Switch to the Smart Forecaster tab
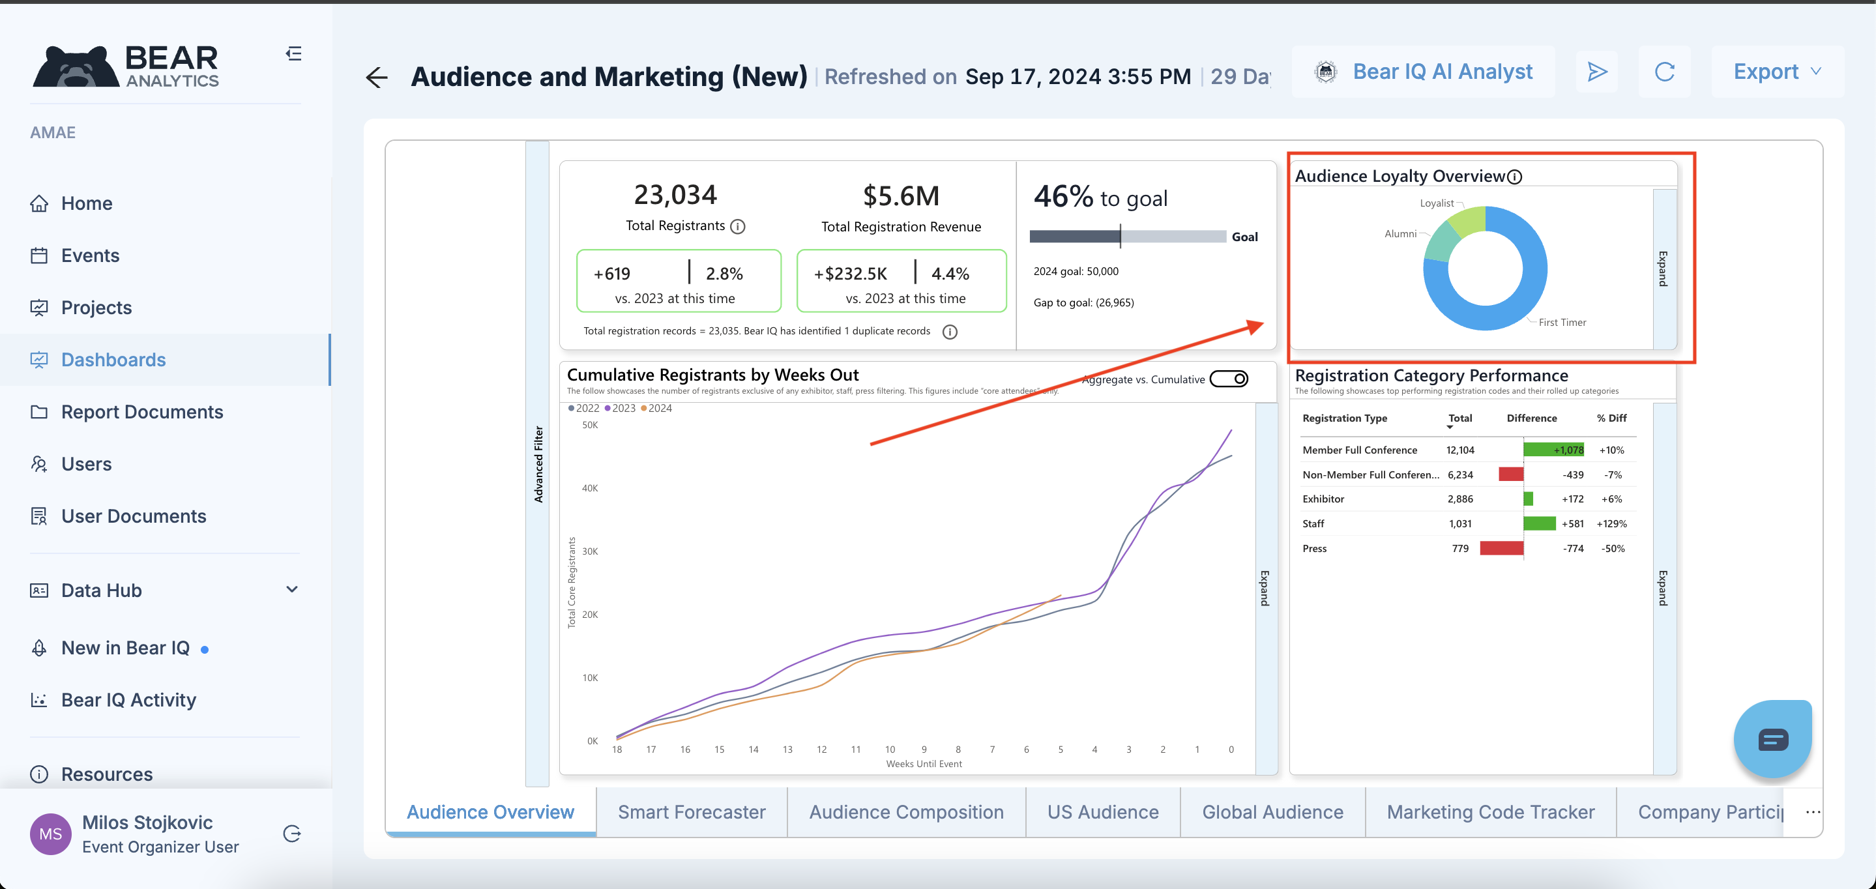Screen dimensions: 1876x889 point(691,812)
